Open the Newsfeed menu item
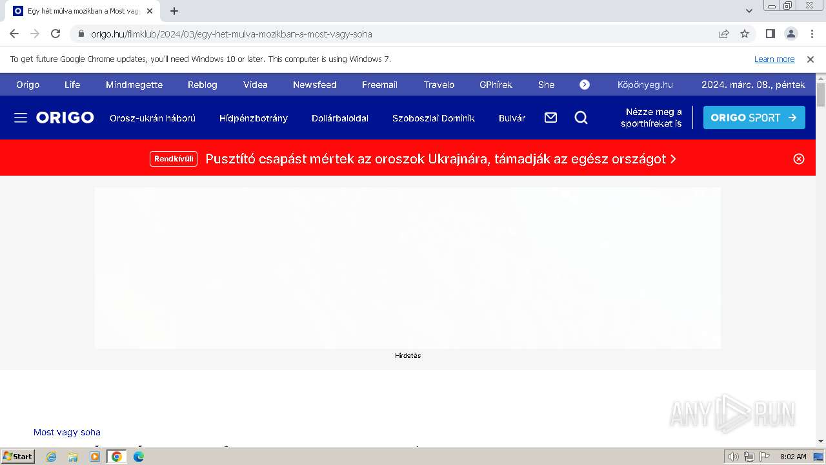826x465 pixels. coord(315,85)
